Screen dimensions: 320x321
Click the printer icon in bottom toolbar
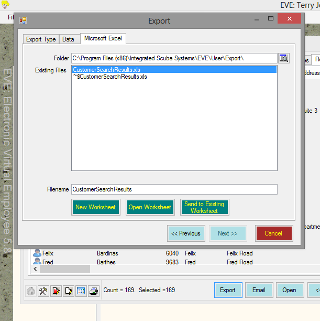coord(94,290)
